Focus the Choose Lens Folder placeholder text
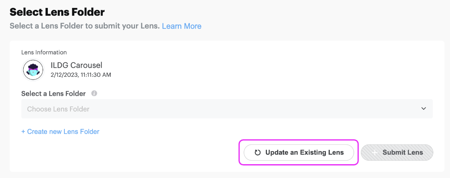The width and height of the screenshot is (450, 178). [x=58, y=109]
